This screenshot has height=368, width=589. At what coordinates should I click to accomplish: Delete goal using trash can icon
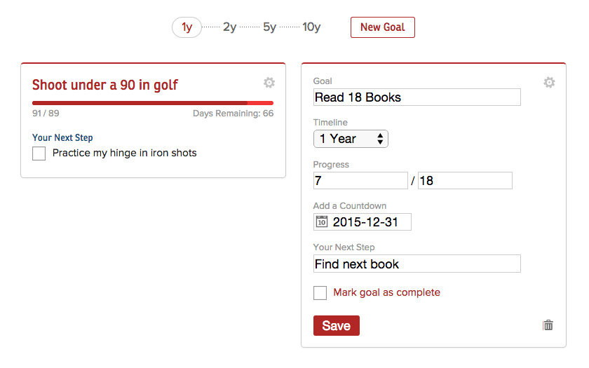pos(548,325)
